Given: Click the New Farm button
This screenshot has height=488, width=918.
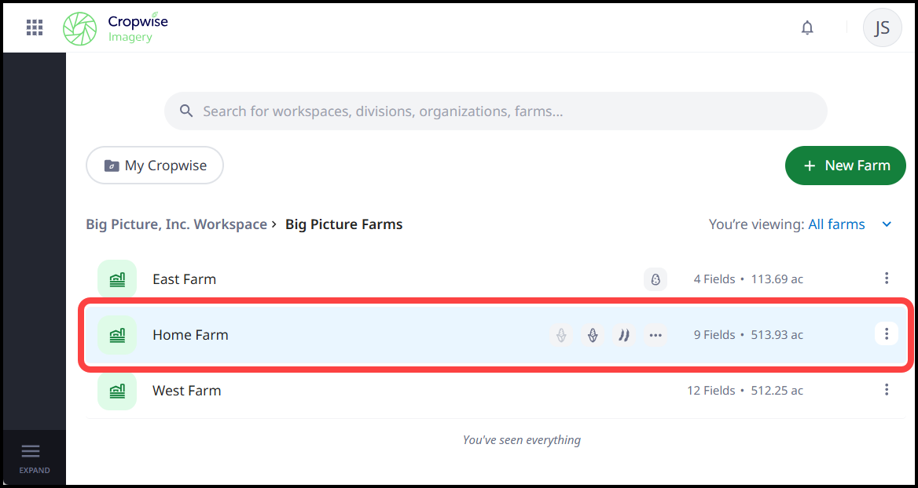Looking at the screenshot, I should tap(845, 166).
